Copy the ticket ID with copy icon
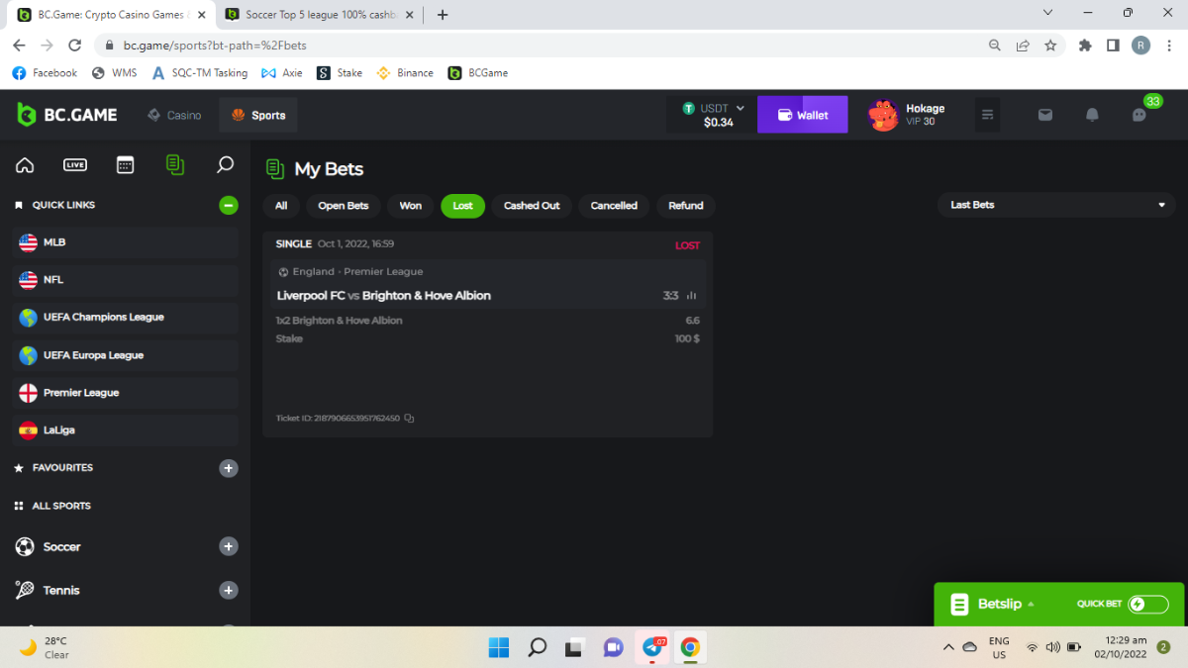The width and height of the screenshot is (1188, 668). click(409, 419)
